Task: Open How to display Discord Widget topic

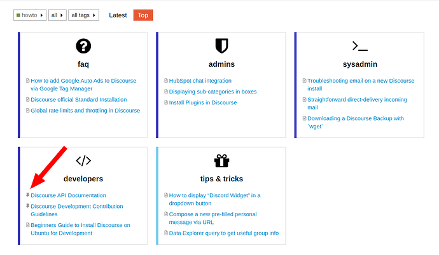Action: coord(215,199)
